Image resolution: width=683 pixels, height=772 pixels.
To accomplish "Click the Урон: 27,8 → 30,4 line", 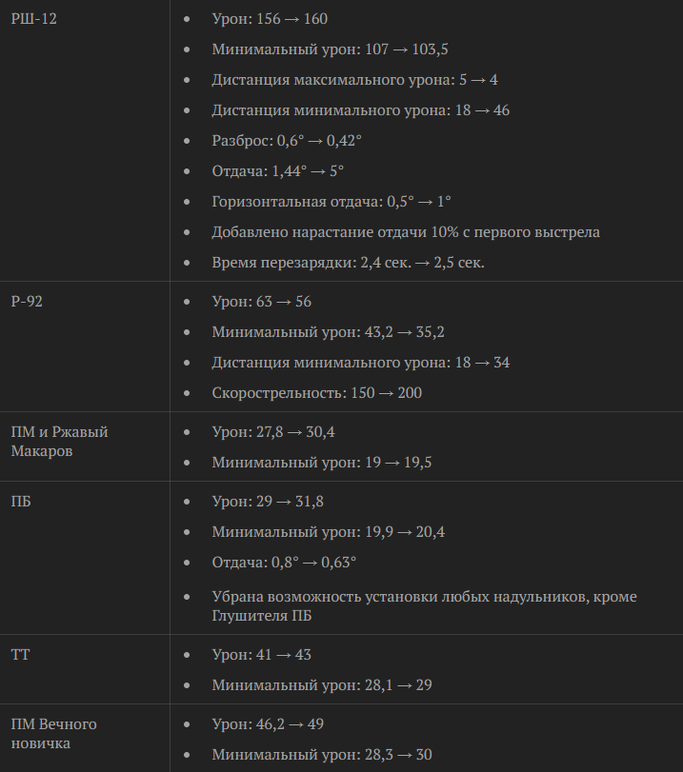I will [272, 432].
